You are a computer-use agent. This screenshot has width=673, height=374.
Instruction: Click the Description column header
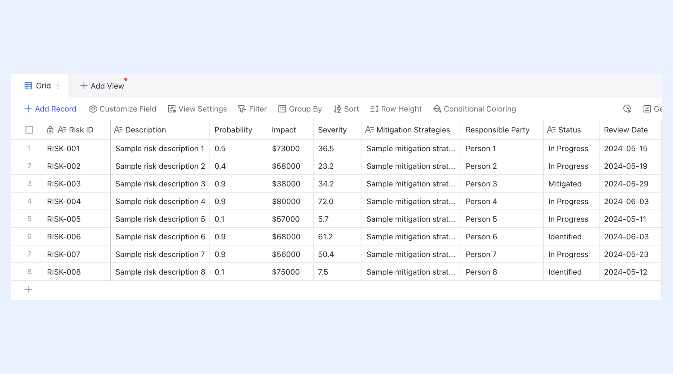160,130
